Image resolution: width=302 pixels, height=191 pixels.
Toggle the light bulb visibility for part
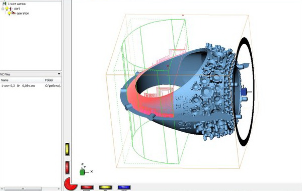7,9
